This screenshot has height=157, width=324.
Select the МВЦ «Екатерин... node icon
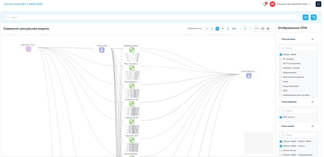132,68
